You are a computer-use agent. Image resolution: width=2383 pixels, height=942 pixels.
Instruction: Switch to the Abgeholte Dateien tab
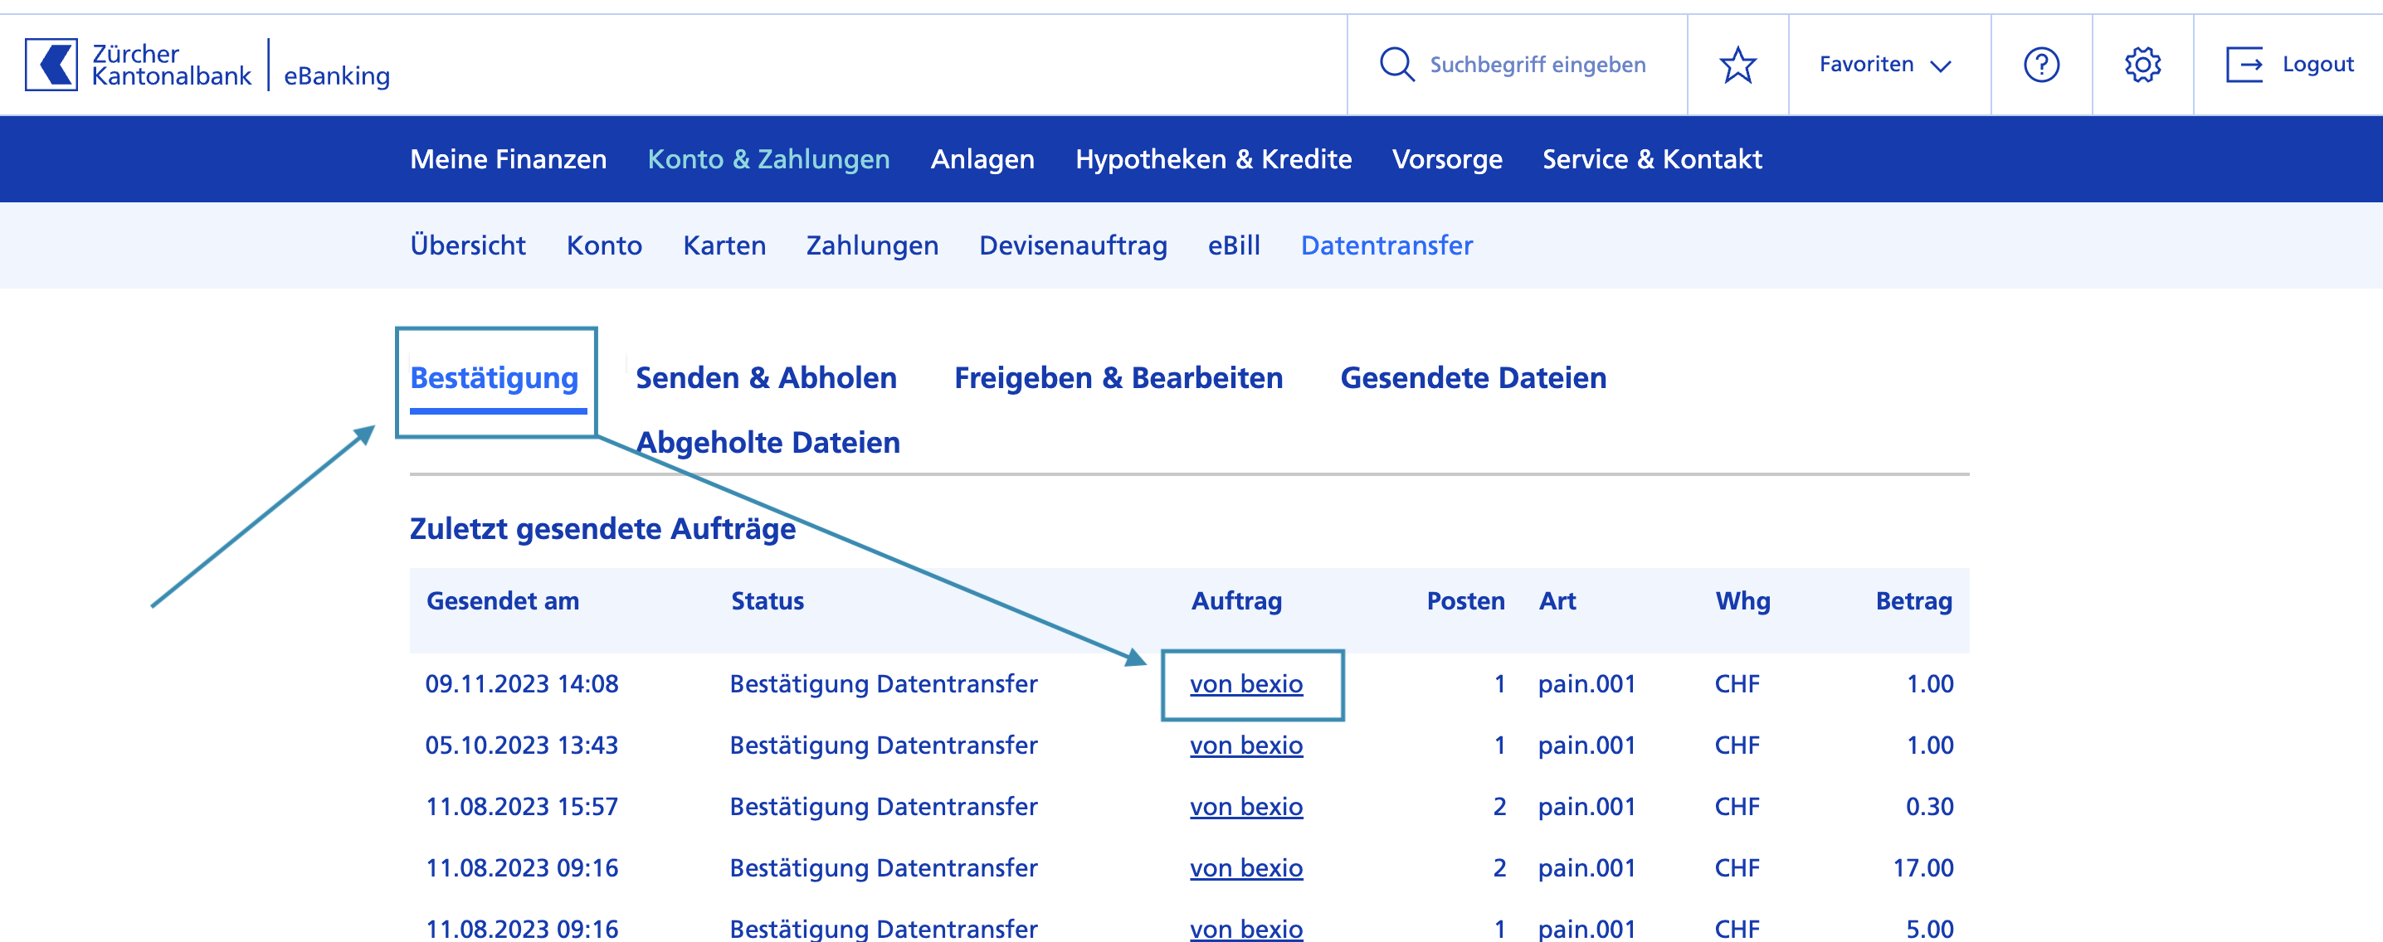coord(768,443)
